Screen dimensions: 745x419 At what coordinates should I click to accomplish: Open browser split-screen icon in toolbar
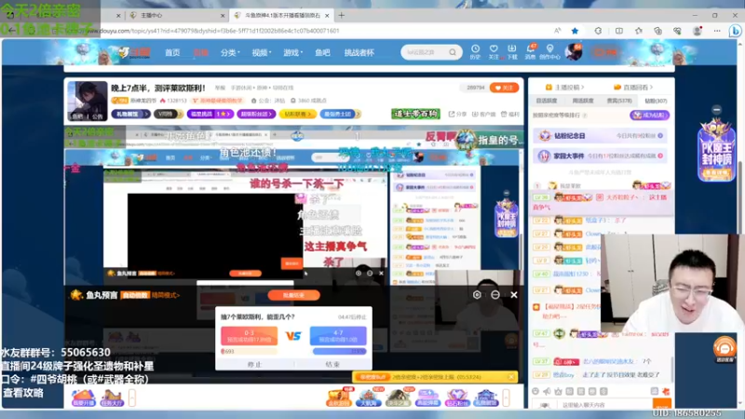tap(619, 31)
